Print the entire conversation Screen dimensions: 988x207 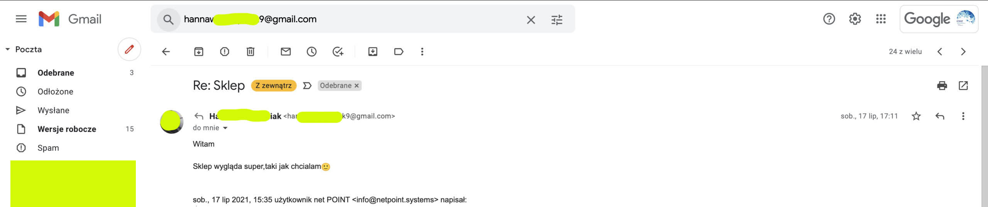click(x=942, y=85)
